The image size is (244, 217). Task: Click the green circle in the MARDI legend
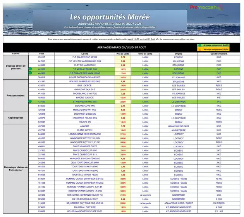point(200,45)
